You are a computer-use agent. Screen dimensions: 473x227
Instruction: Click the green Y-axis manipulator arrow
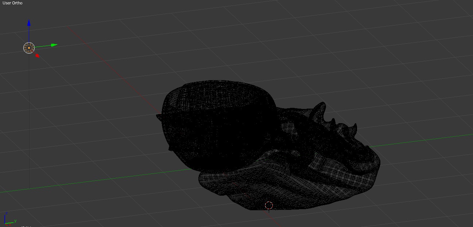[x=54, y=45]
